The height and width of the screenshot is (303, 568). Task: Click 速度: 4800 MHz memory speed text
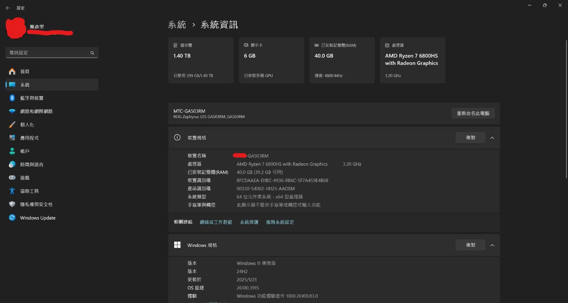[x=328, y=76]
